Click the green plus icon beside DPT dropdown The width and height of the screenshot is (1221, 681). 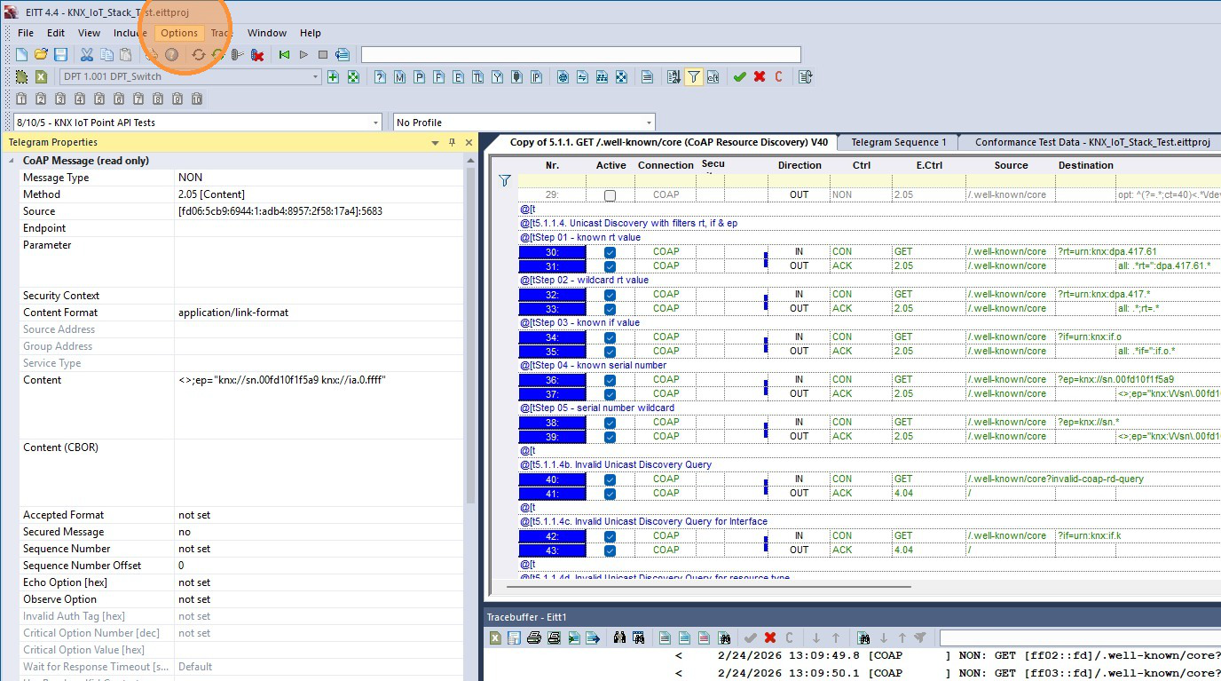click(334, 77)
